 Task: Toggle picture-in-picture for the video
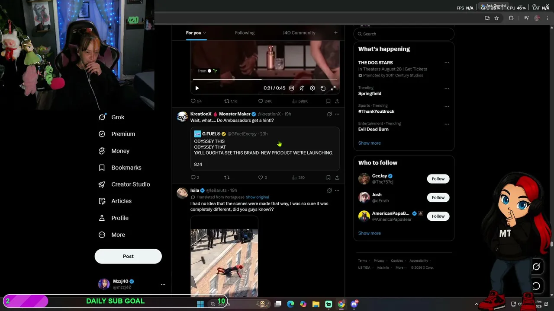click(323, 88)
